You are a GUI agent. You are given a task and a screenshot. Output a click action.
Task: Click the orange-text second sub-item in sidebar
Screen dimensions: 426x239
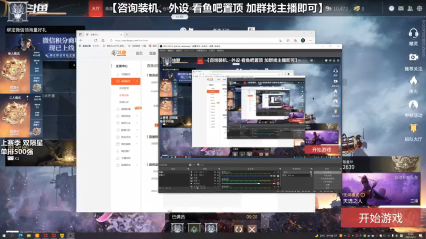124,95
